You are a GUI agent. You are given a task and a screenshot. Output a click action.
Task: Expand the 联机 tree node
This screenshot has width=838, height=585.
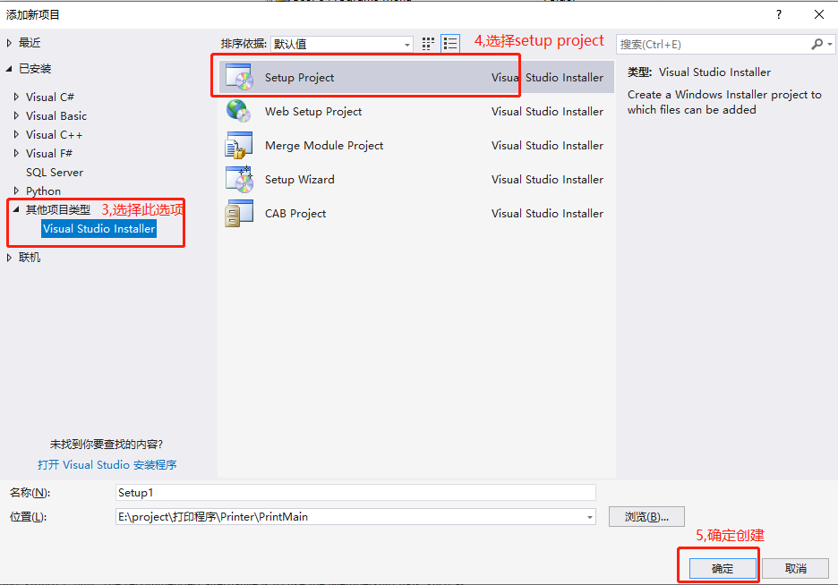[x=9, y=258]
